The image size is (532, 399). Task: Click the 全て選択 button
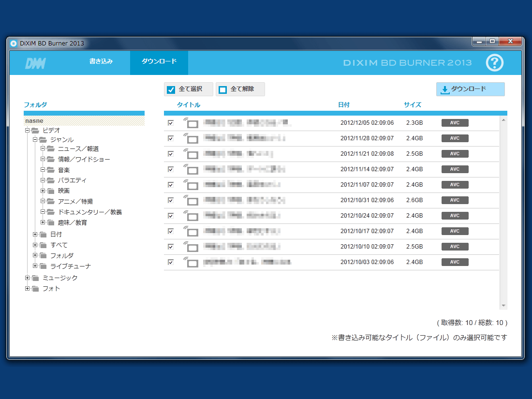pos(189,89)
